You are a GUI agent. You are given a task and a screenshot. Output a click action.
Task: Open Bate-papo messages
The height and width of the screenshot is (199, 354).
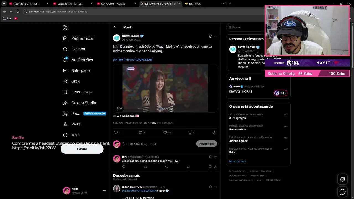[76, 70]
